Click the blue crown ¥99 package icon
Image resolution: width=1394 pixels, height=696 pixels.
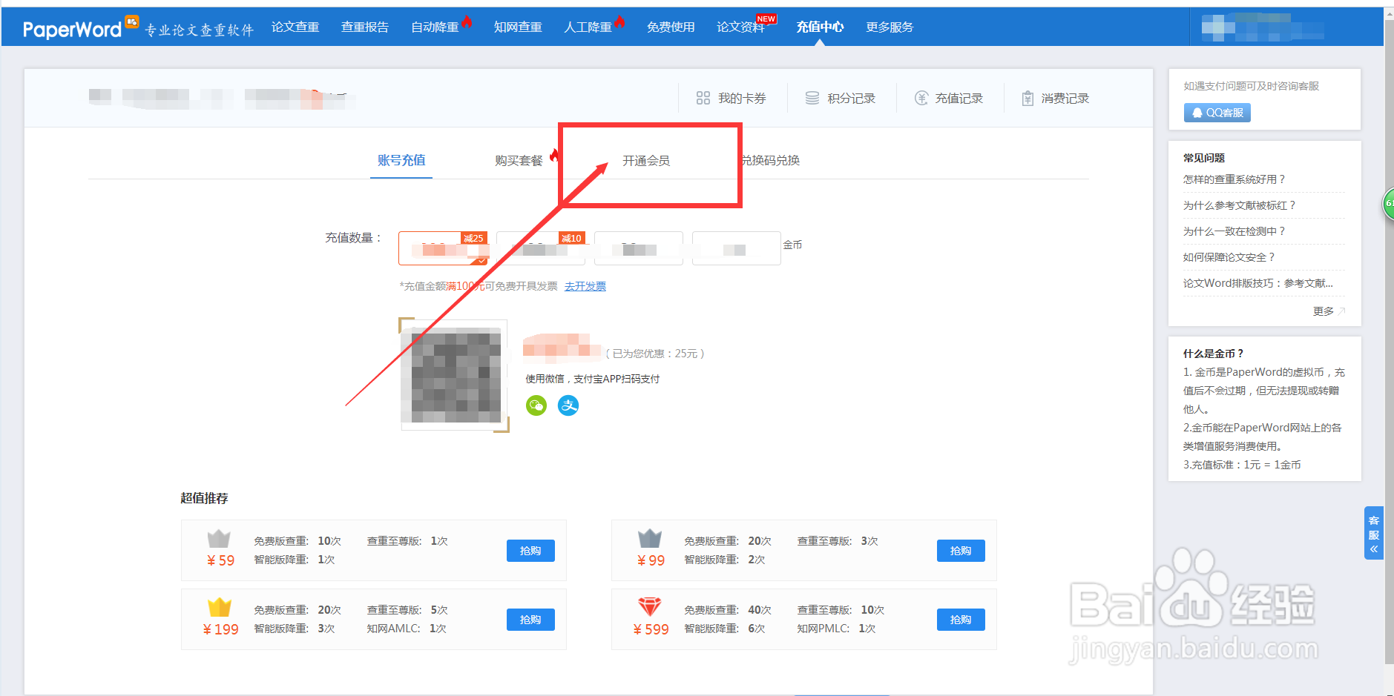649,539
